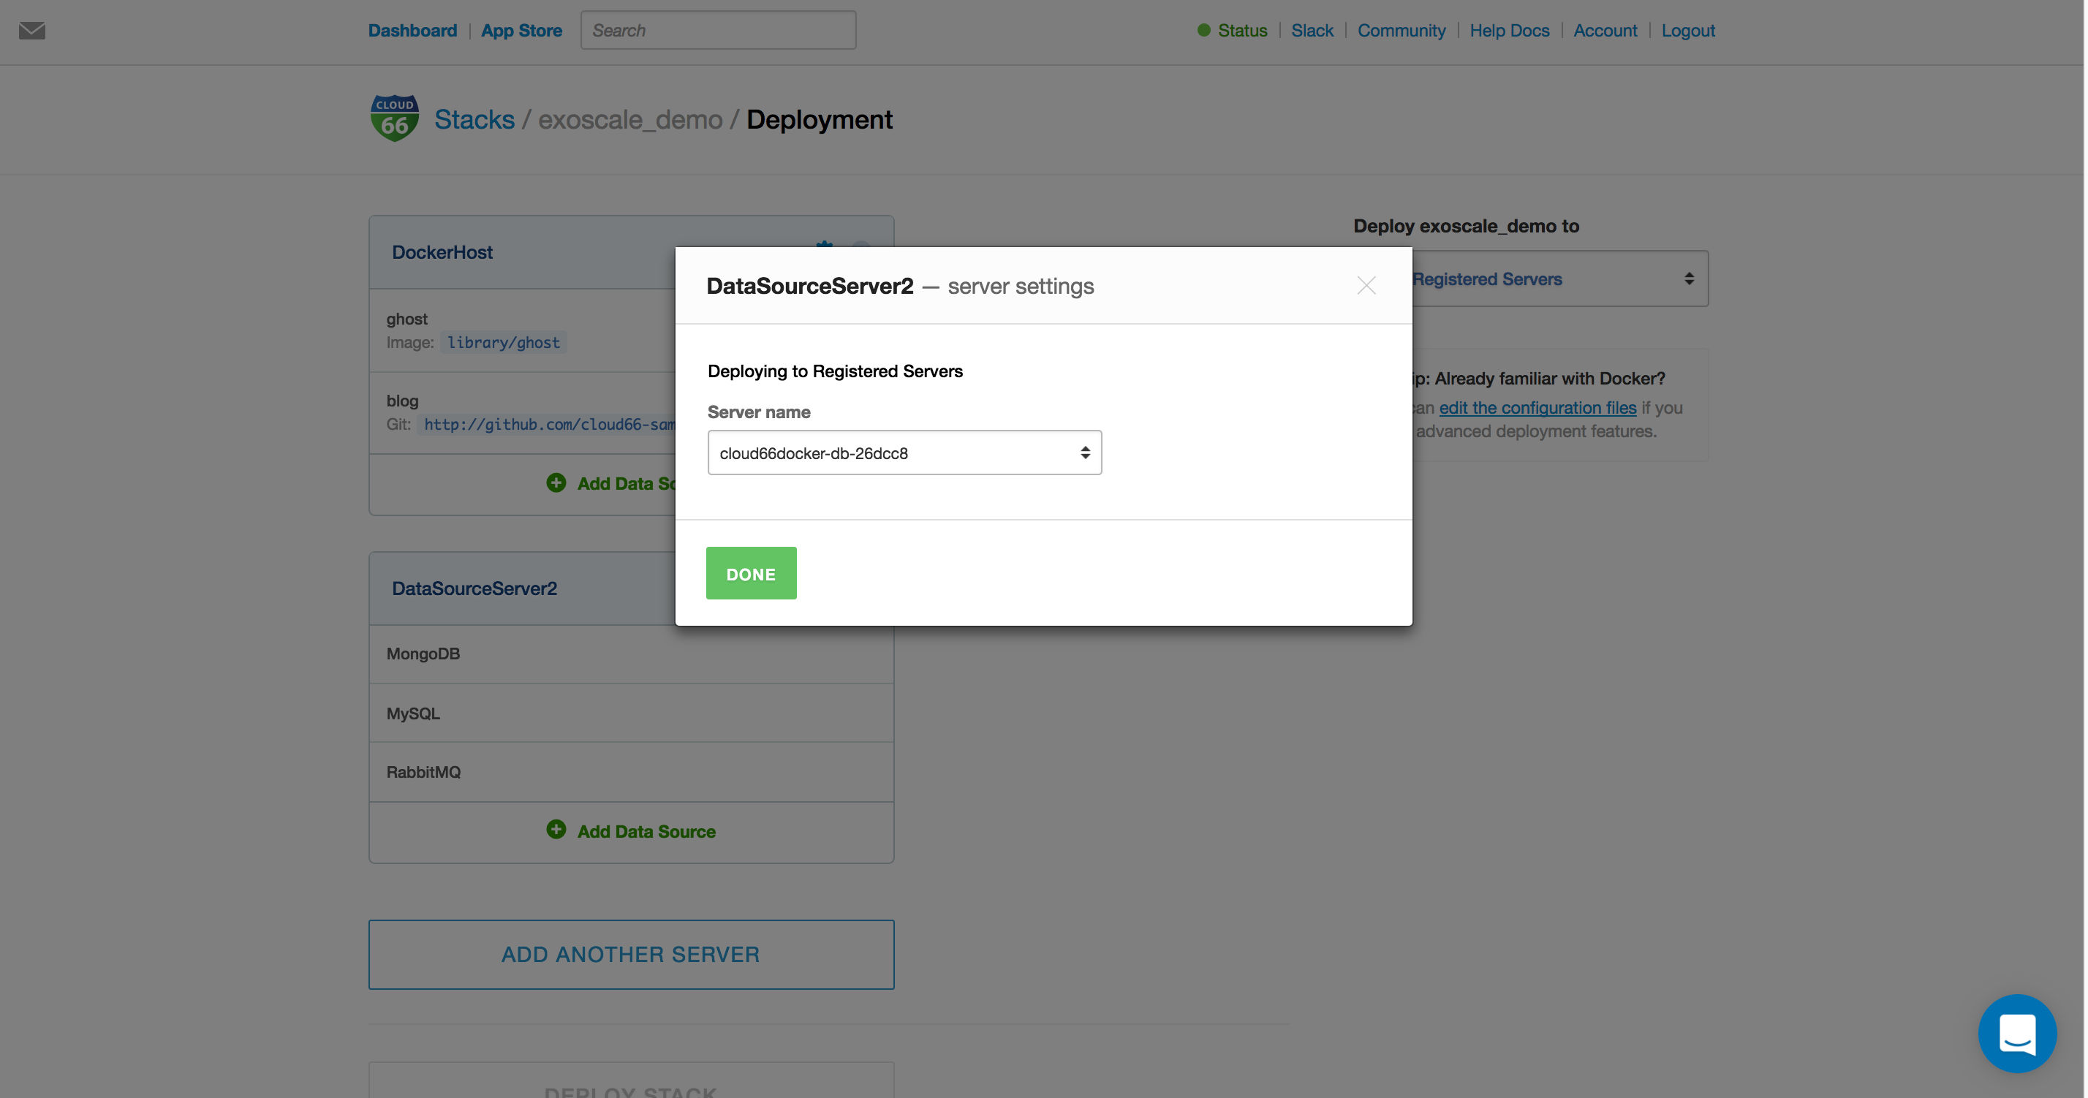Click ADD ANOTHER SERVER
Image resolution: width=2088 pixels, height=1098 pixels.
pos(631,954)
